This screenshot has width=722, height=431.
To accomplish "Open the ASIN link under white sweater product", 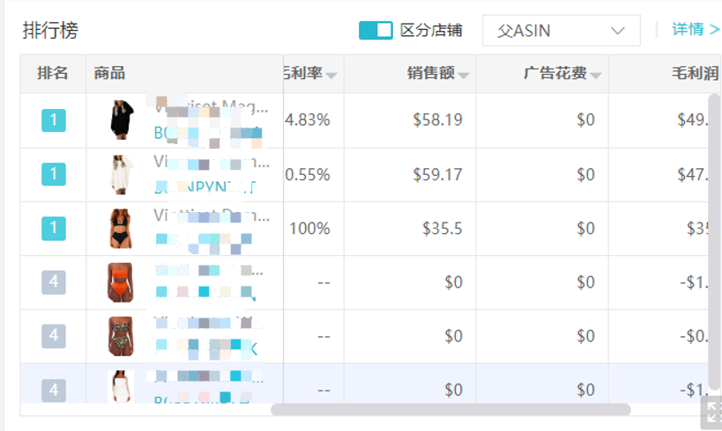I will (x=205, y=187).
